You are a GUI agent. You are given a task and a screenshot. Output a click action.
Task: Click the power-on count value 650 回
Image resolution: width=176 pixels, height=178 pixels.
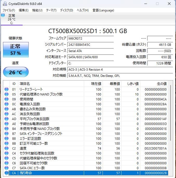pos(160,57)
